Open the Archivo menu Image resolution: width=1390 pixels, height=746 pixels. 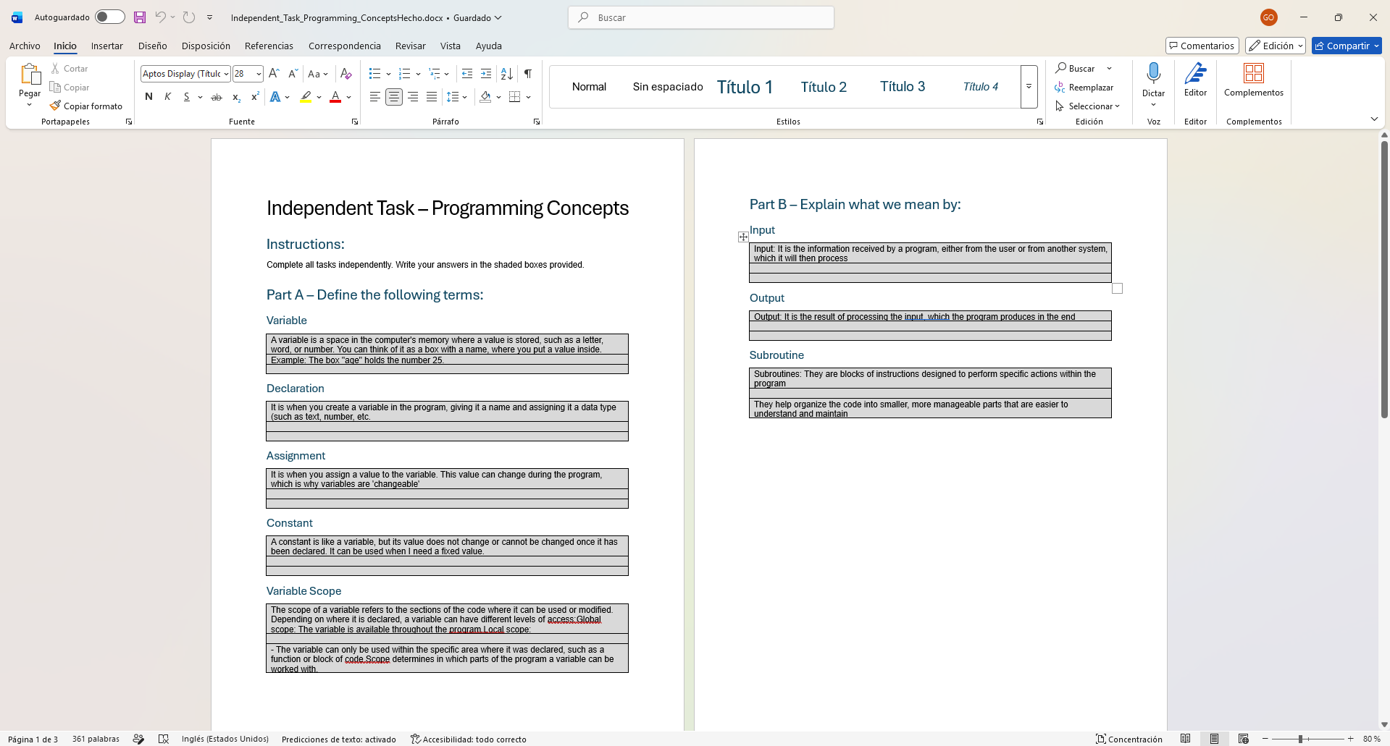tap(25, 46)
